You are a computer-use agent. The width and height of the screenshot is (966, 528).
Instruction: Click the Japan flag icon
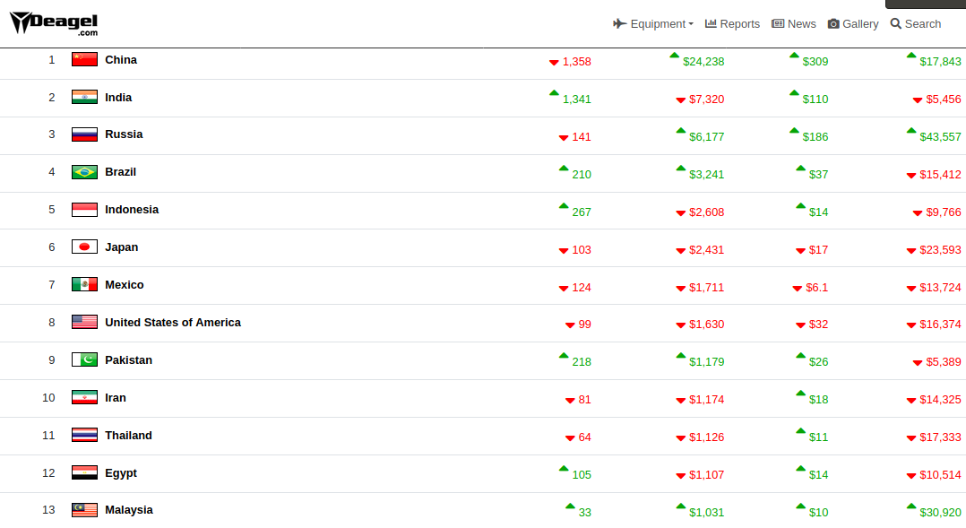pos(84,247)
